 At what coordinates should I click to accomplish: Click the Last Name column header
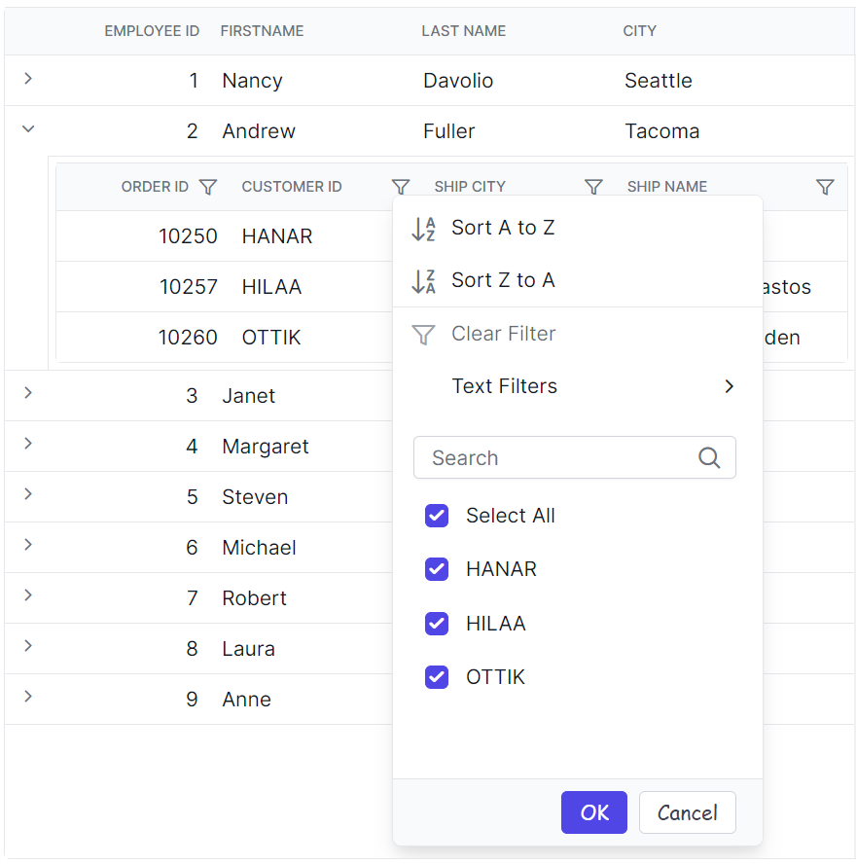(x=463, y=31)
